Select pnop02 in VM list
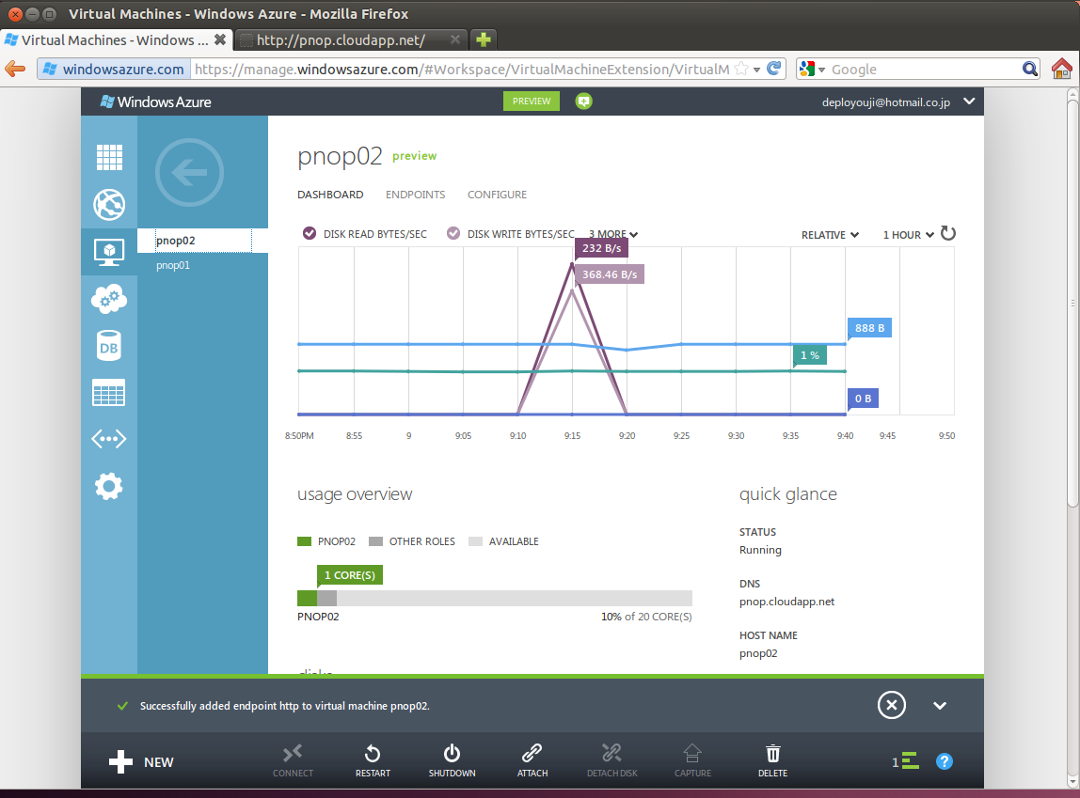The width and height of the screenshot is (1080, 798). [202, 241]
